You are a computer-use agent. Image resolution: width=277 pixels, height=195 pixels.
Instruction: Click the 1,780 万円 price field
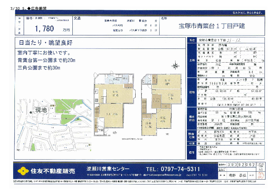click(52, 29)
